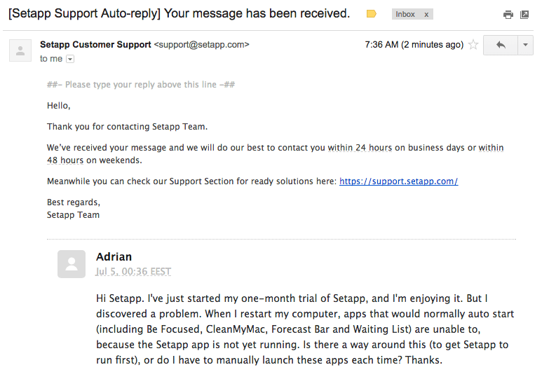Click the support@setapp.com sender address
This screenshot has height=379, width=549.
202,44
